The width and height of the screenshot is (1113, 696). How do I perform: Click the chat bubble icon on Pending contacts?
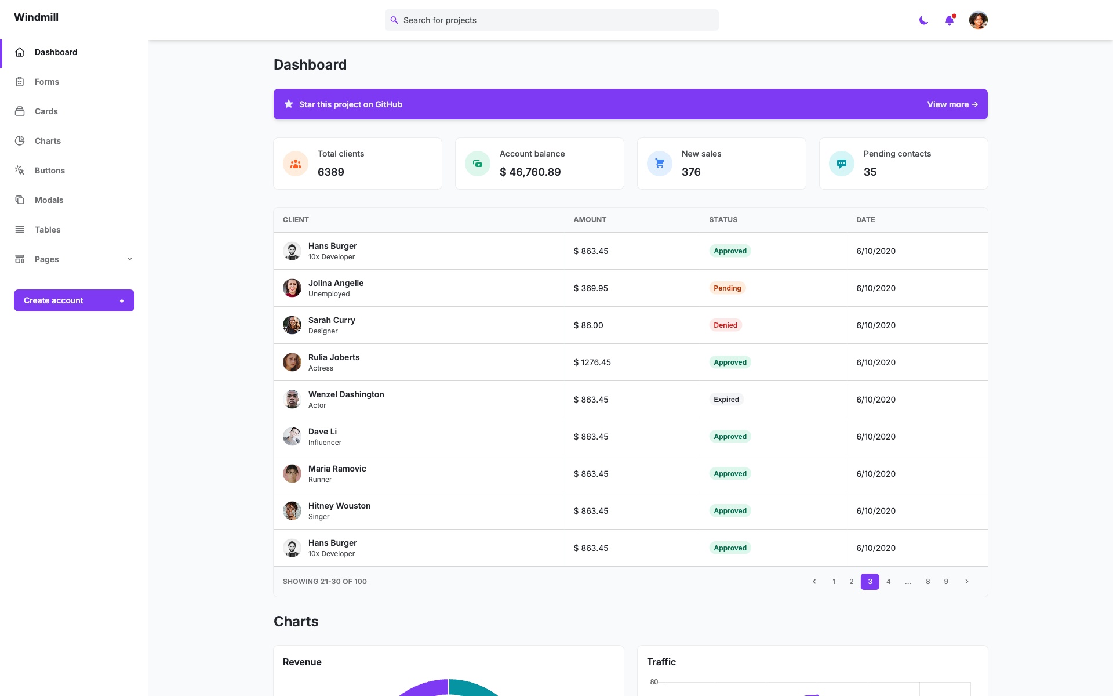pyautogui.click(x=841, y=163)
